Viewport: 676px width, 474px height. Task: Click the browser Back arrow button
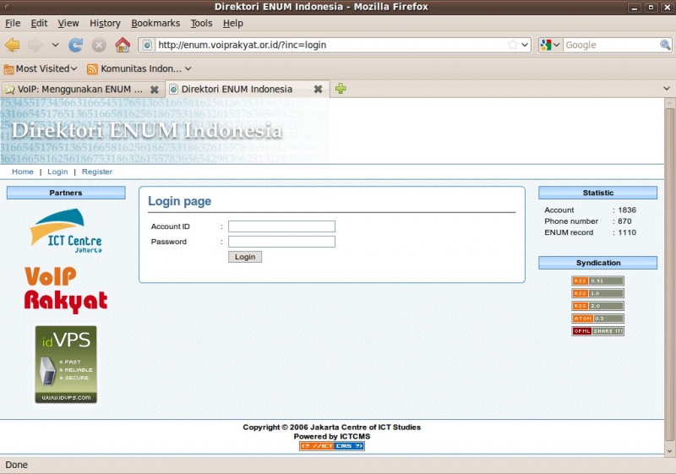click(12, 45)
